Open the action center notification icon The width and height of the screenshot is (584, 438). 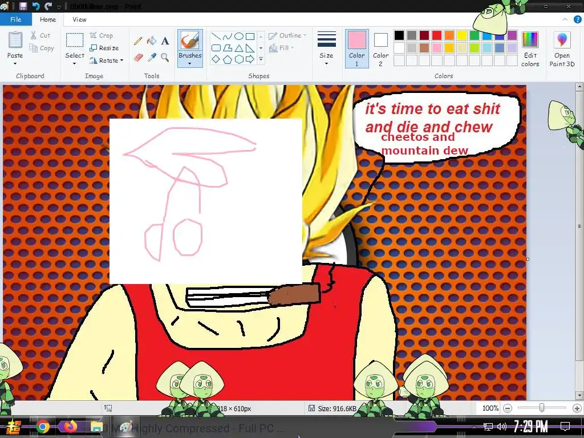click(x=565, y=427)
